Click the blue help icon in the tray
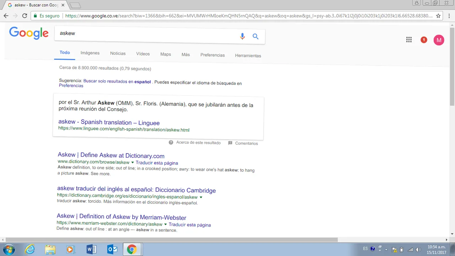 click(373, 249)
